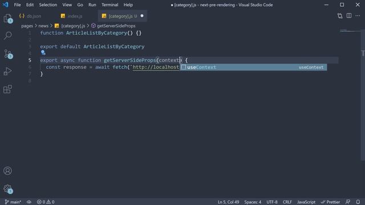
Task: Open the Selection menu
Action: tap(48, 5)
